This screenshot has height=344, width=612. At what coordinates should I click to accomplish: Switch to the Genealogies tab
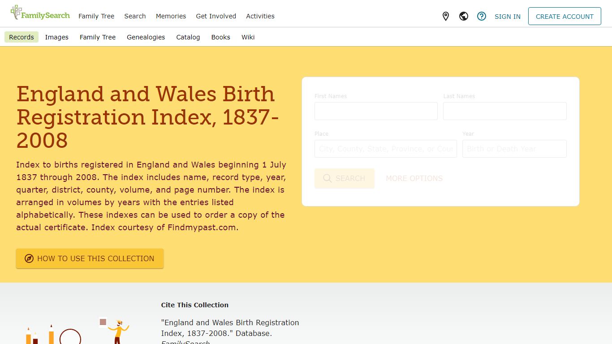146,37
